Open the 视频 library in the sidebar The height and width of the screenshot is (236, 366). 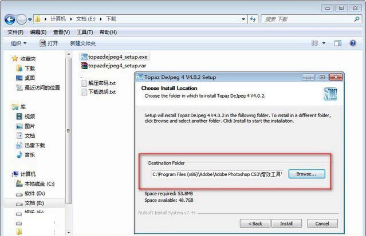26,116
